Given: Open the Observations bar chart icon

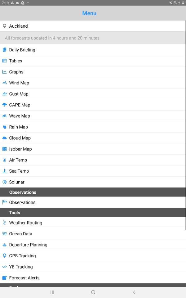Looking at the screenshot, I should tap(4, 202).
